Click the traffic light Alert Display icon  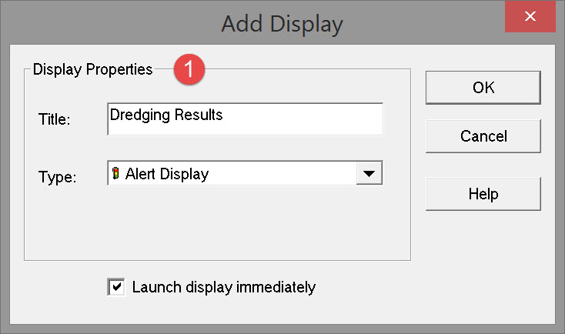click(116, 174)
